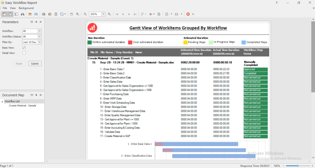The width and height of the screenshot is (315, 168).
Task: Click the zoom slider in status bar
Action: tap(297, 166)
